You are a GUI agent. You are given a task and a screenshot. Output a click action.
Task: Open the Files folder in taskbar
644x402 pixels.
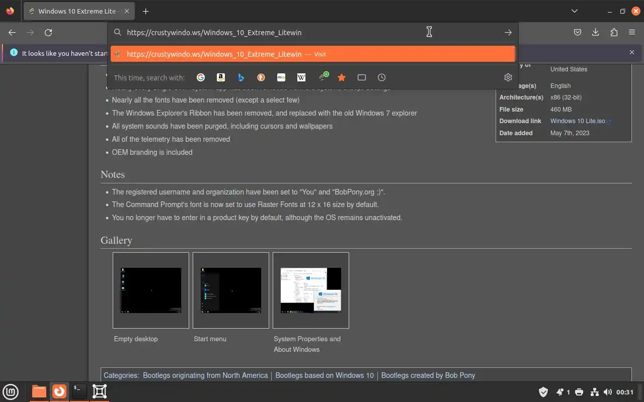[x=39, y=391]
